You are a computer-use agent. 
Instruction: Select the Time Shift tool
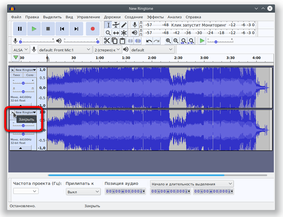116,33
